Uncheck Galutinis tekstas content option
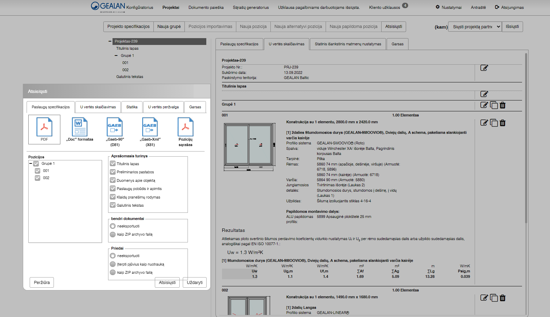This screenshot has width=550, height=317. (x=113, y=205)
